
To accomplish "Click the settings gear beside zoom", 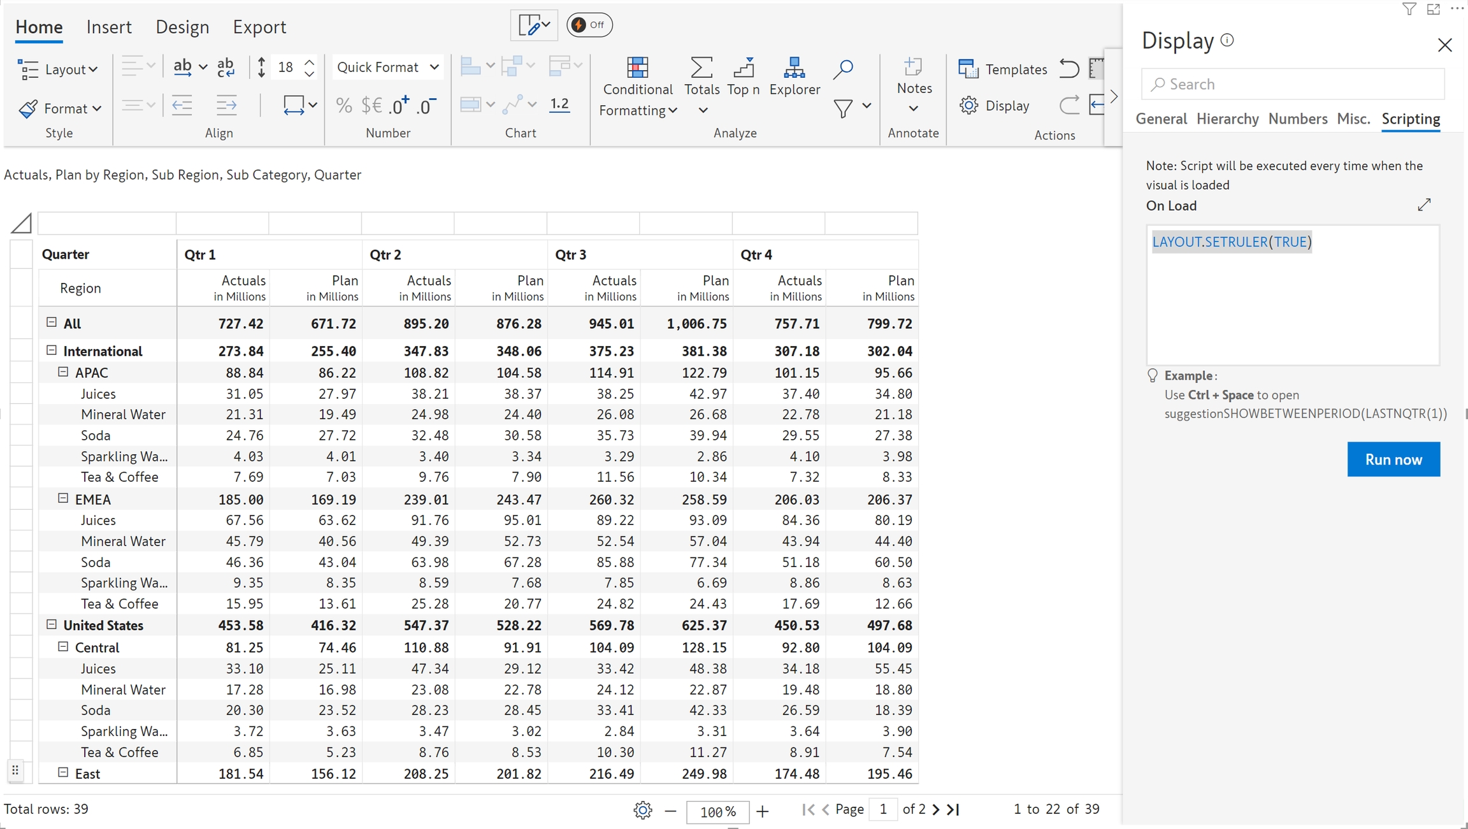I will click(642, 810).
